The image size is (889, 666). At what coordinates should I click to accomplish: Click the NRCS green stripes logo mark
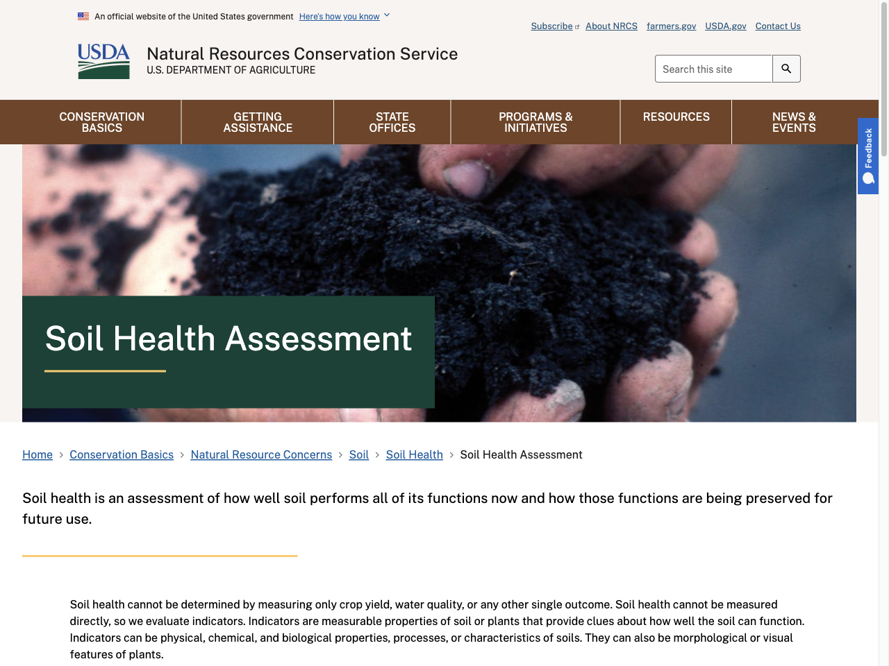[103, 69]
